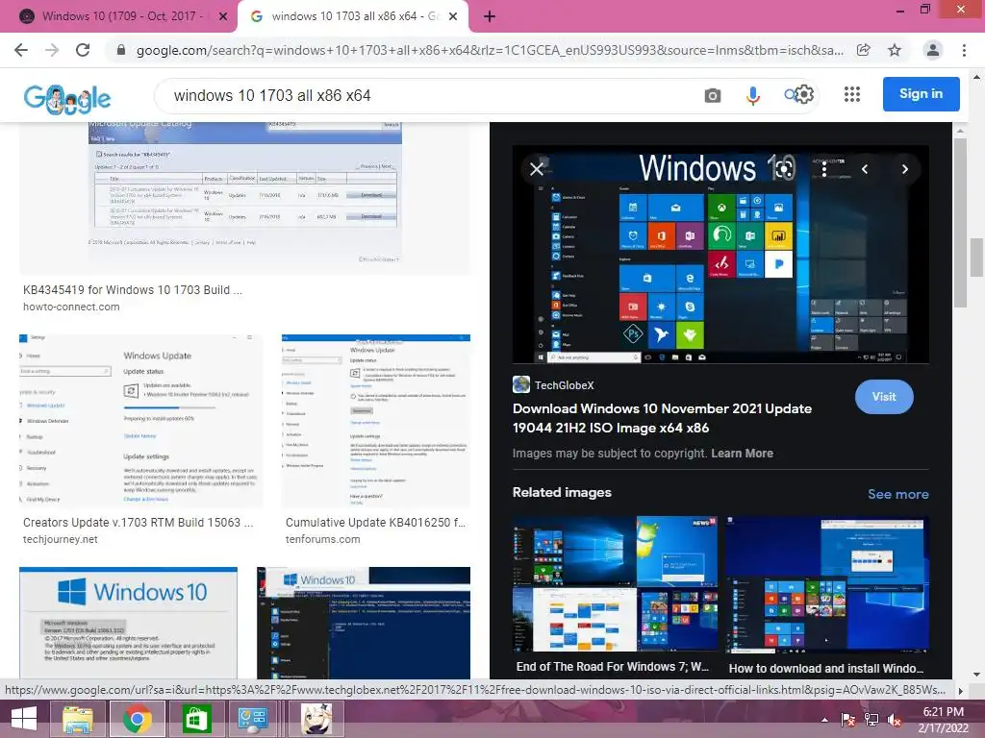
Task: Start voice search with microphone
Action: pyautogui.click(x=752, y=95)
